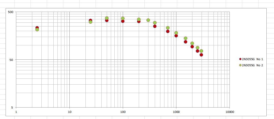
Task: Select the green data point at x=1000
Action: 176,33
